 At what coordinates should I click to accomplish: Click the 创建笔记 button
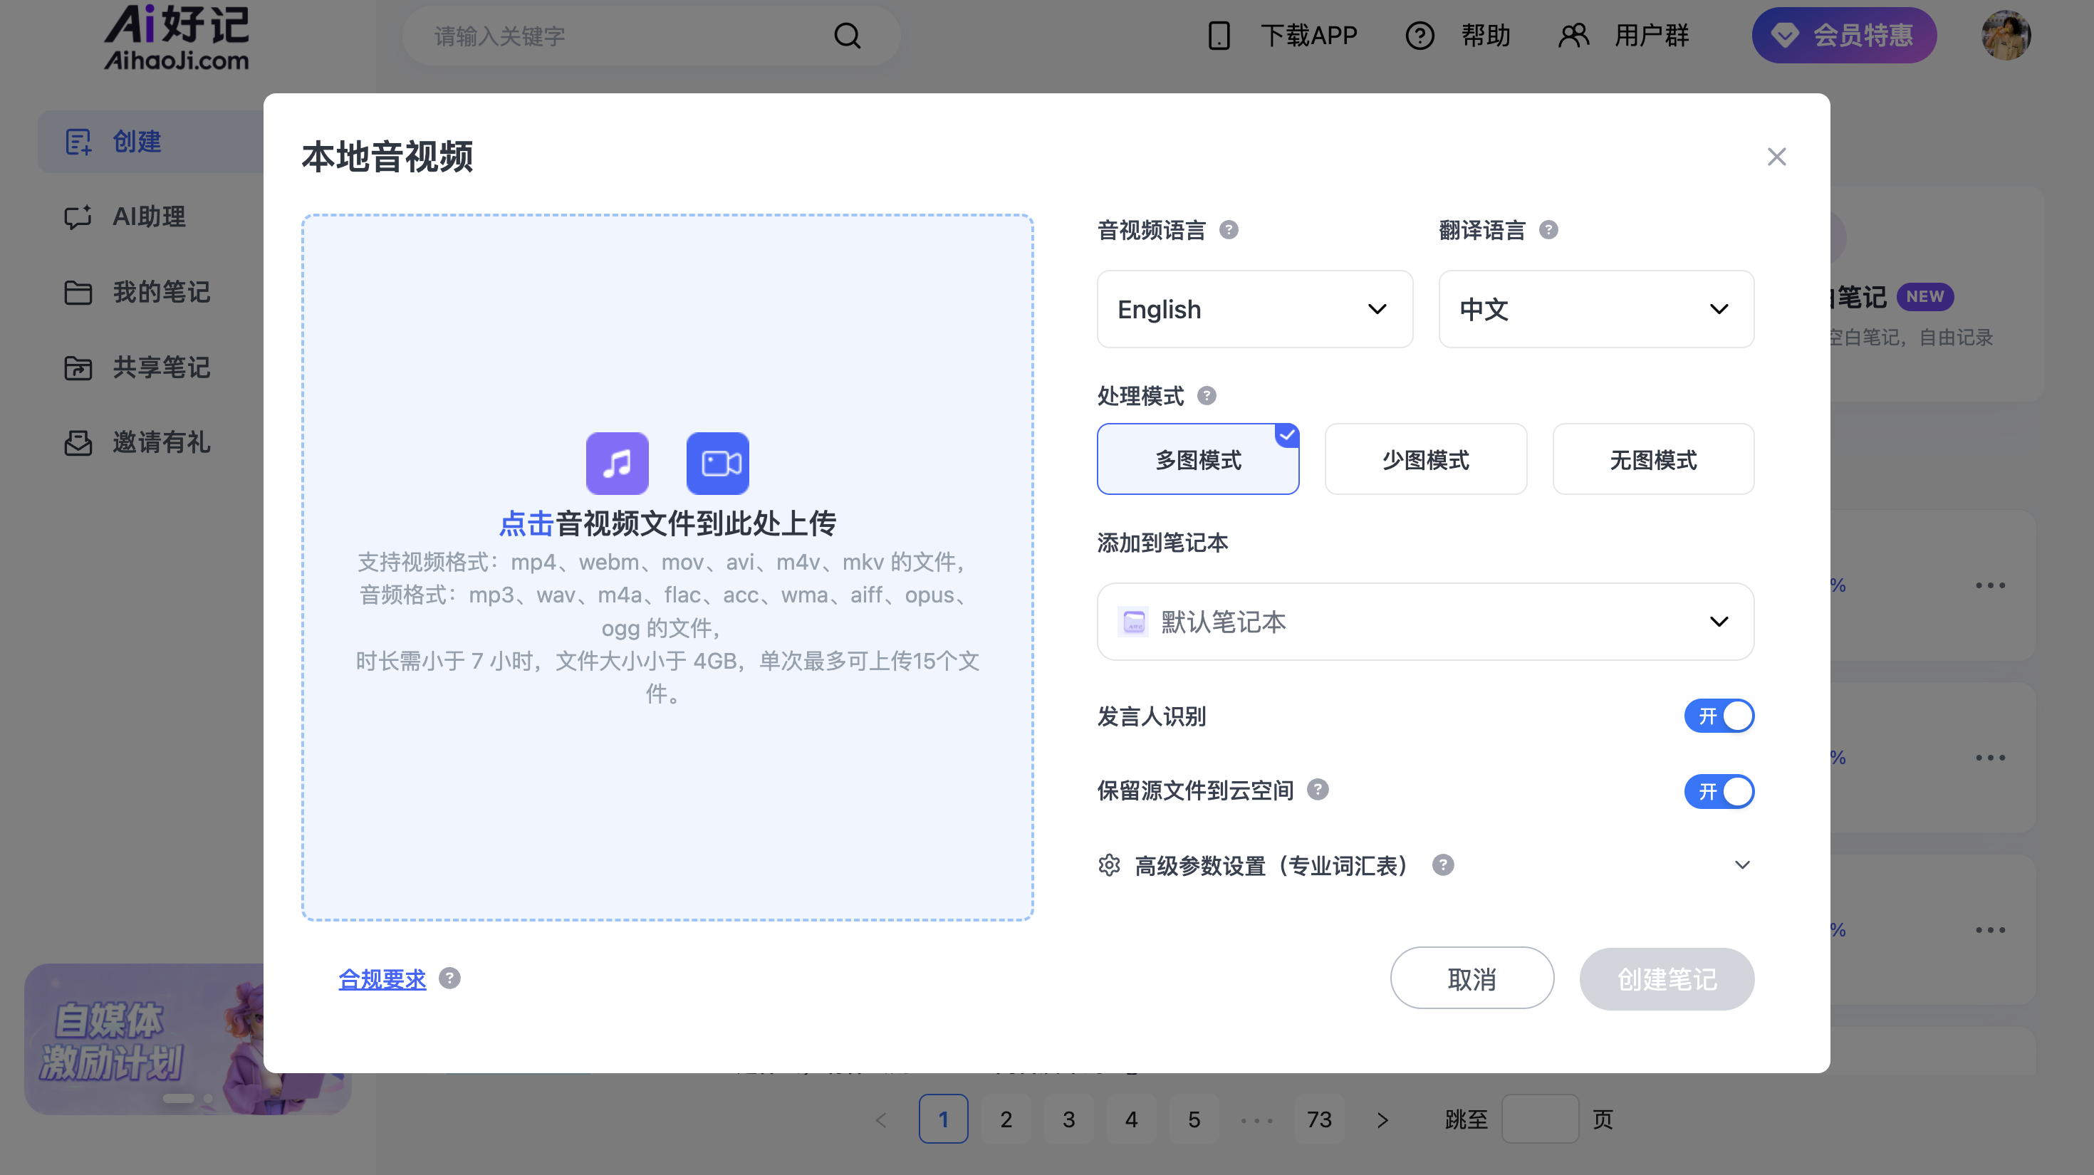click(x=1667, y=978)
